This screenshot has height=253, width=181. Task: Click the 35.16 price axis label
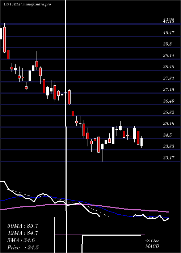point(169,124)
